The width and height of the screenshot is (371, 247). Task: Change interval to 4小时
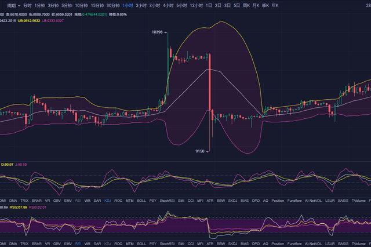[168, 5]
